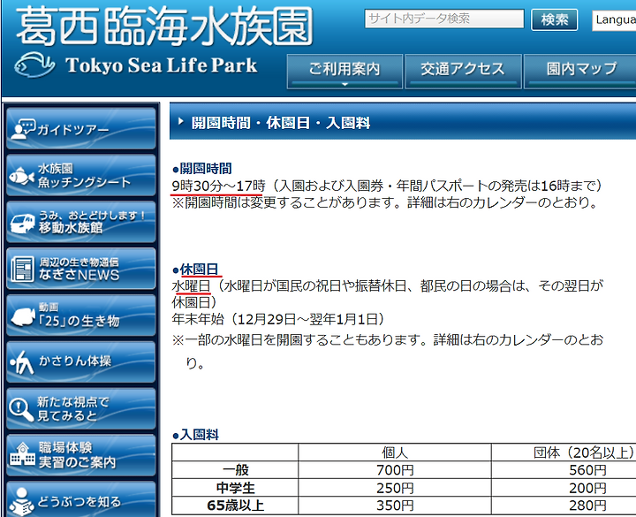The height and width of the screenshot is (517, 636).
Task: Click the 中学生 row label
Action: 235,488
